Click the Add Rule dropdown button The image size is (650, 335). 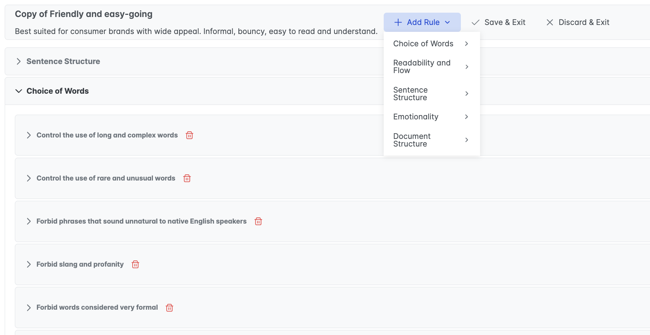tap(422, 22)
